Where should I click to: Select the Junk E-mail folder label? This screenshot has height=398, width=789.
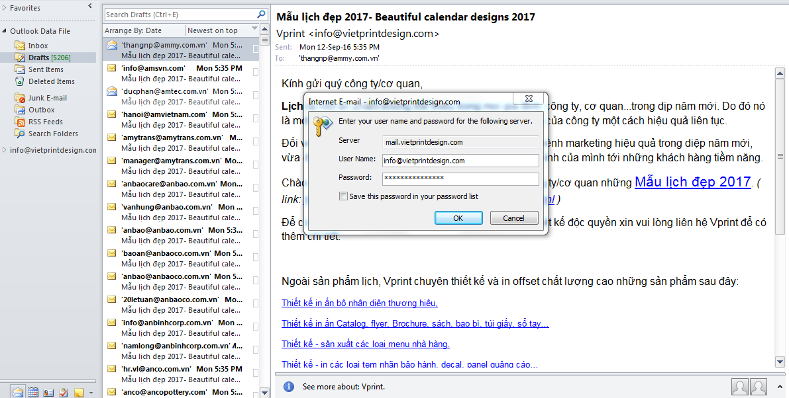(47, 98)
